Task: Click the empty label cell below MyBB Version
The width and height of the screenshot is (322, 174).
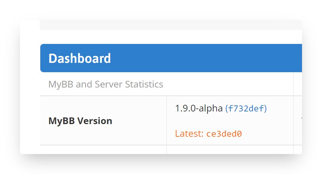Action: (x=103, y=150)
